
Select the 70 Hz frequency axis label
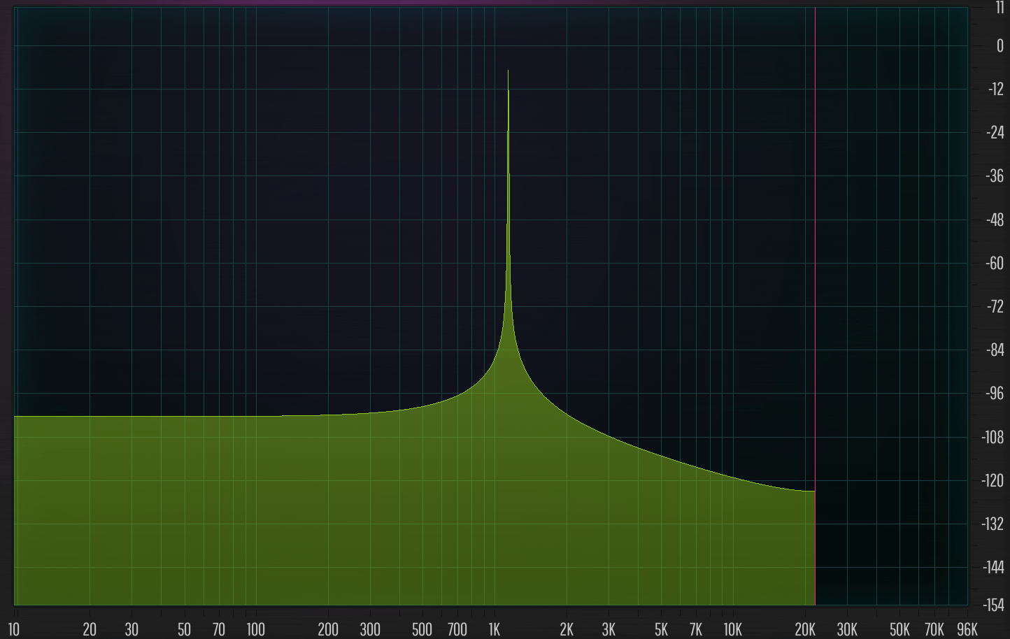tap(219, 629)
